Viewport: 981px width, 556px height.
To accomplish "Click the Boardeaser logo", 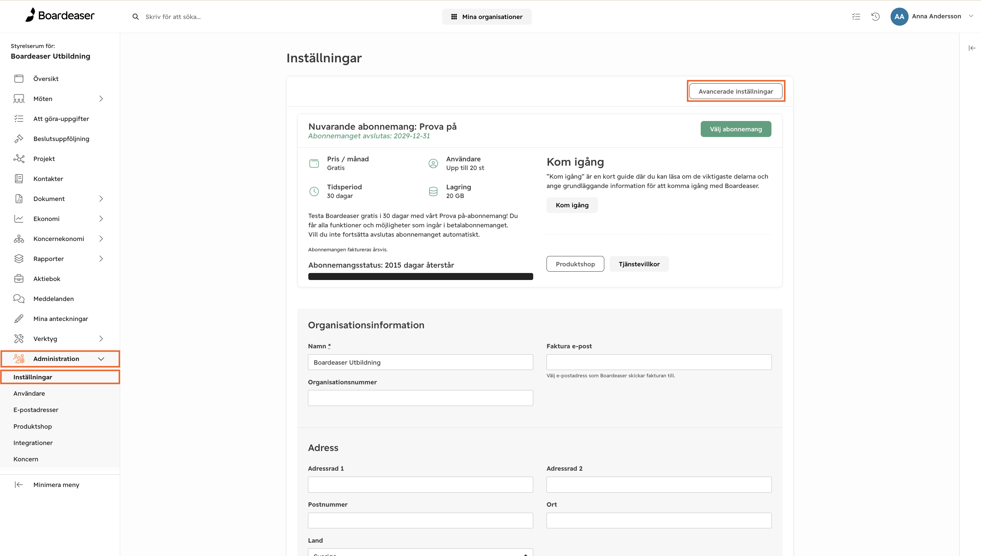I will 60,15.
